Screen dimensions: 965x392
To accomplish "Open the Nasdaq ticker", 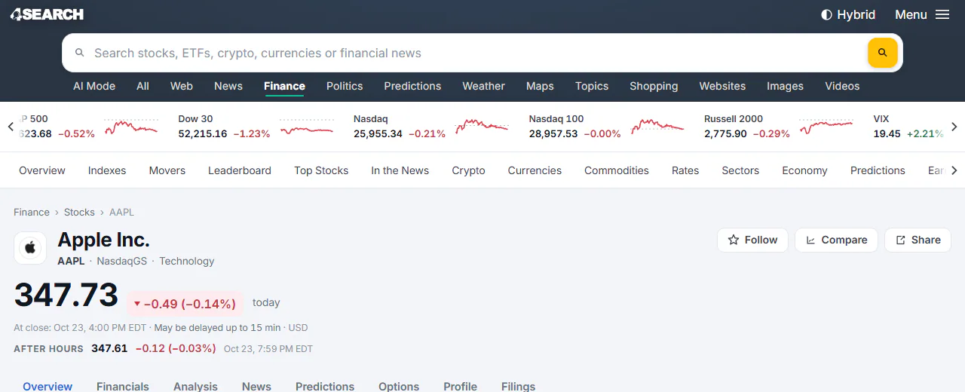I will click(431, 127).
